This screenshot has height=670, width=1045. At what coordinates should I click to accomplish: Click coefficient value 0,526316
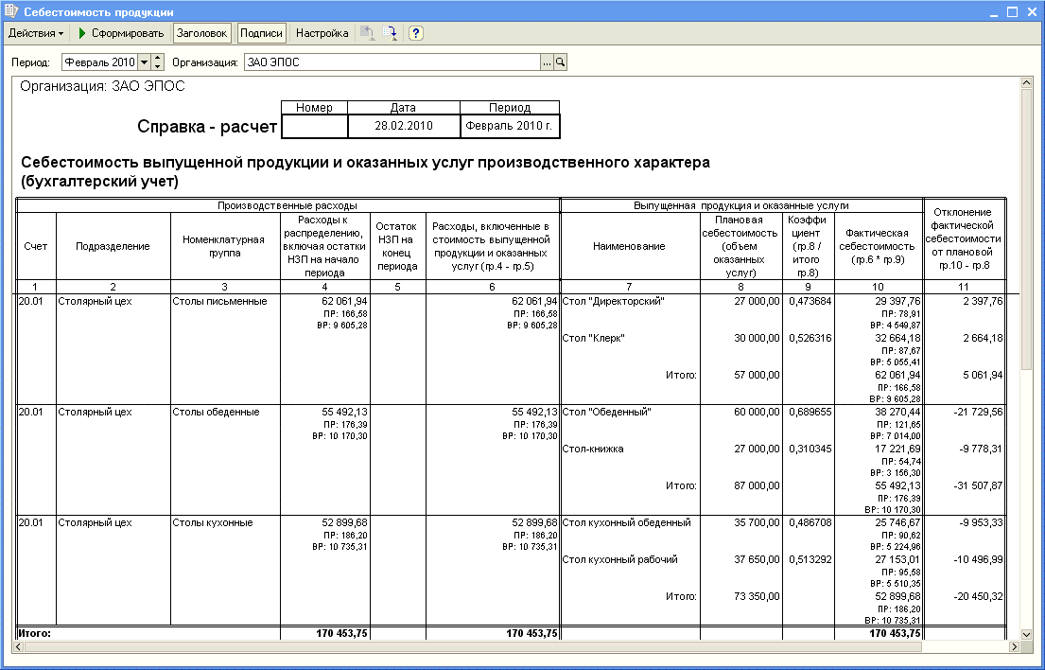click(810, 338)
